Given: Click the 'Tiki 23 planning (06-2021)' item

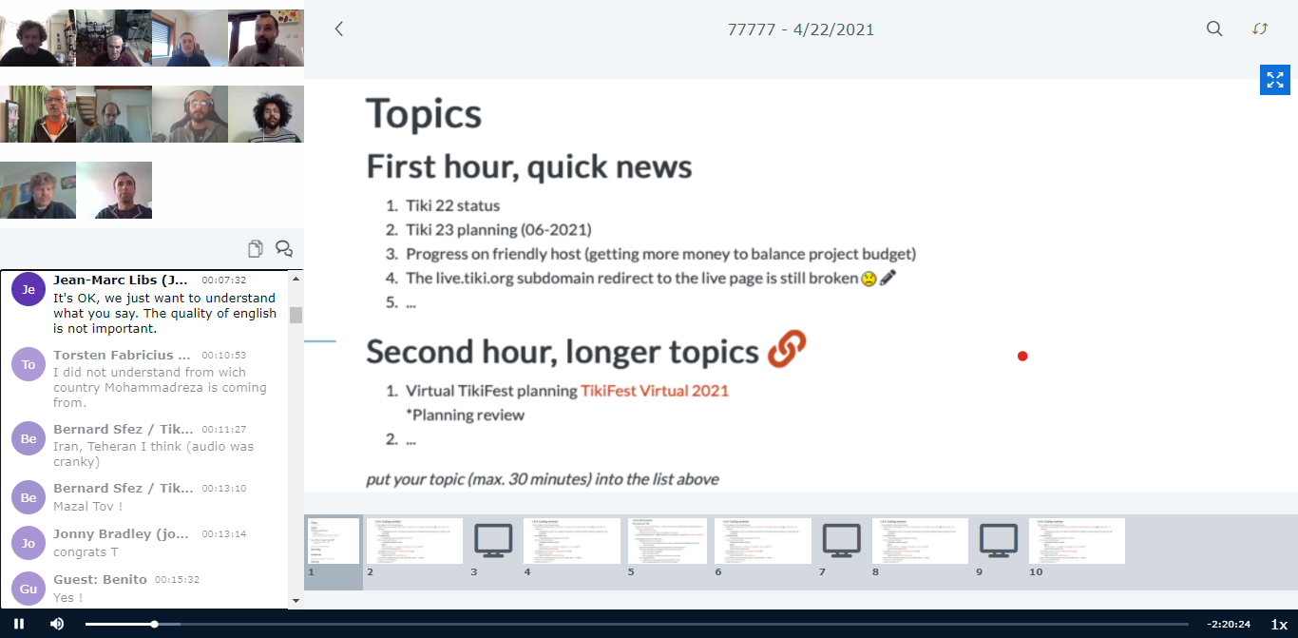Looking at the screenshot, I should 499,230.
